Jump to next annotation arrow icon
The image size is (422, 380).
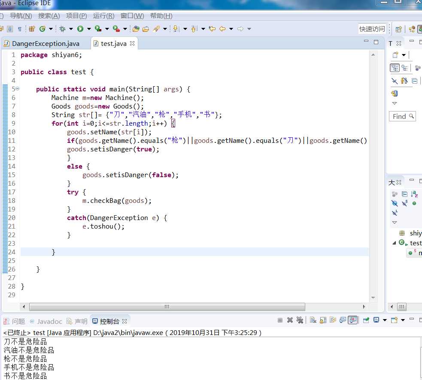click(x=176, y=29)
